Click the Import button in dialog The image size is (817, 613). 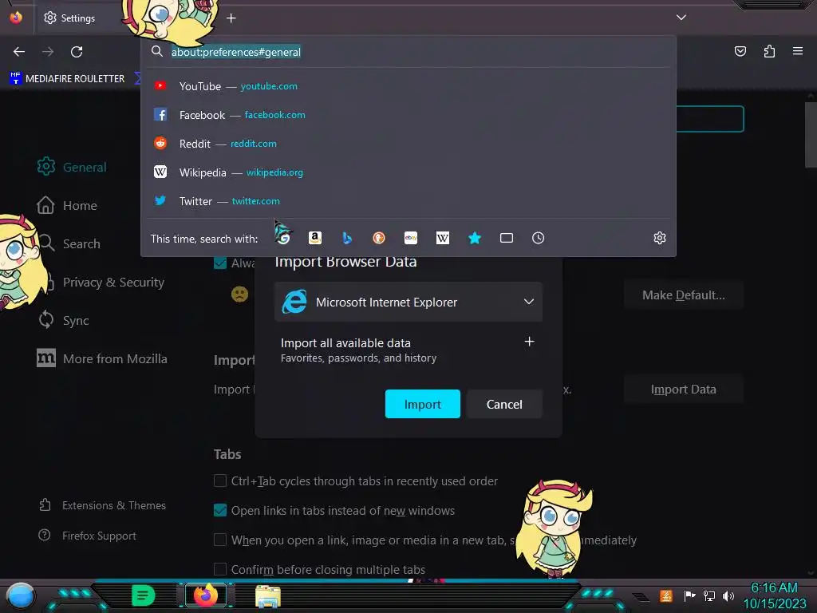pos(423,404)
